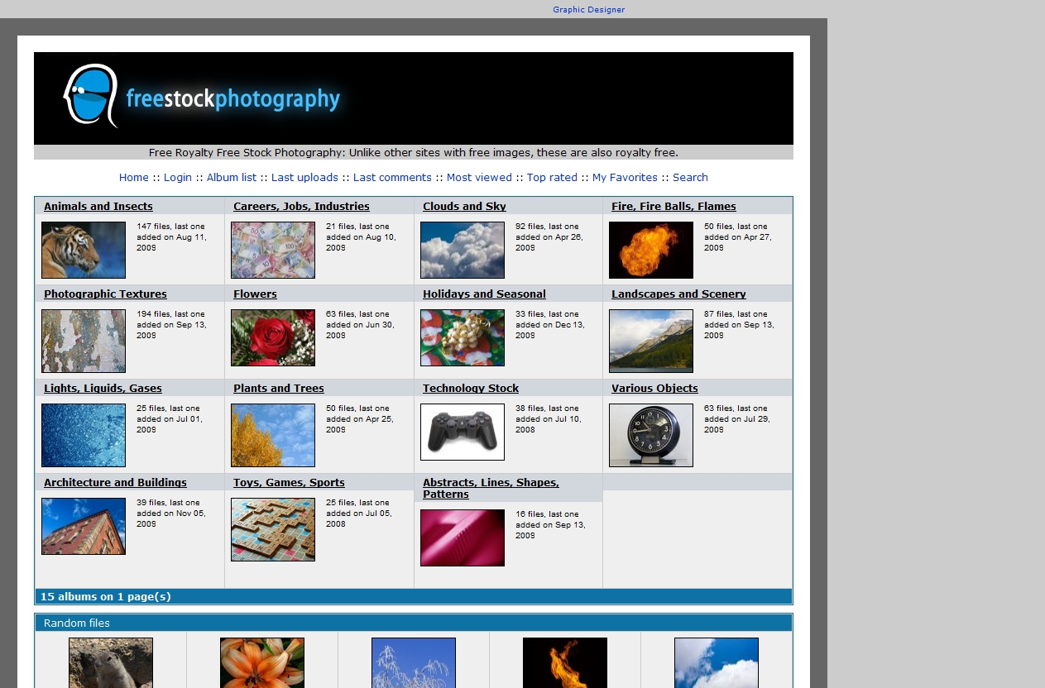Open the banknotes Careers thumbnail
Viewport: 1045px width, 688px height.
[x=273, y=250]
